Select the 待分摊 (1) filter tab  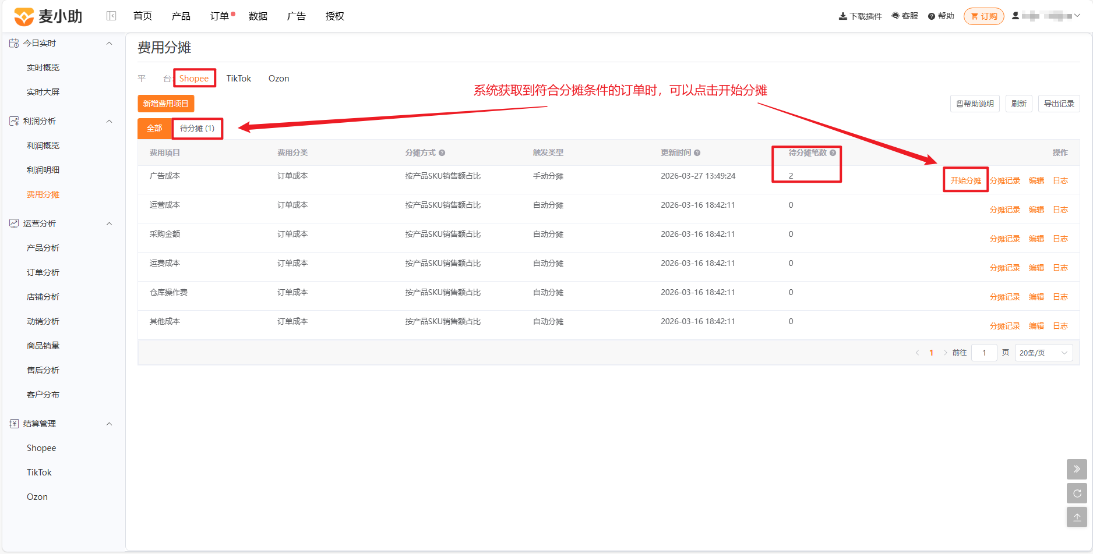point(197,129)
